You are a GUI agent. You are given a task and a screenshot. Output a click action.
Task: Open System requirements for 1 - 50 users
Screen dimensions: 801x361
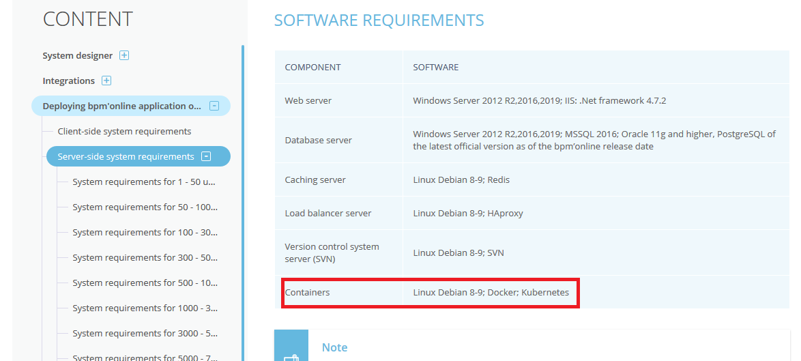143,182
